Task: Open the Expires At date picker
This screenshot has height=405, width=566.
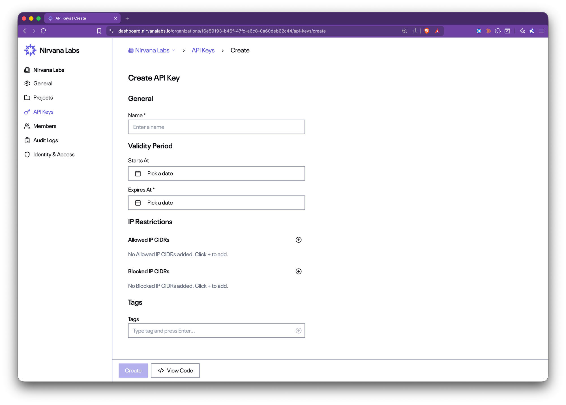Action: tap(216, 203)
